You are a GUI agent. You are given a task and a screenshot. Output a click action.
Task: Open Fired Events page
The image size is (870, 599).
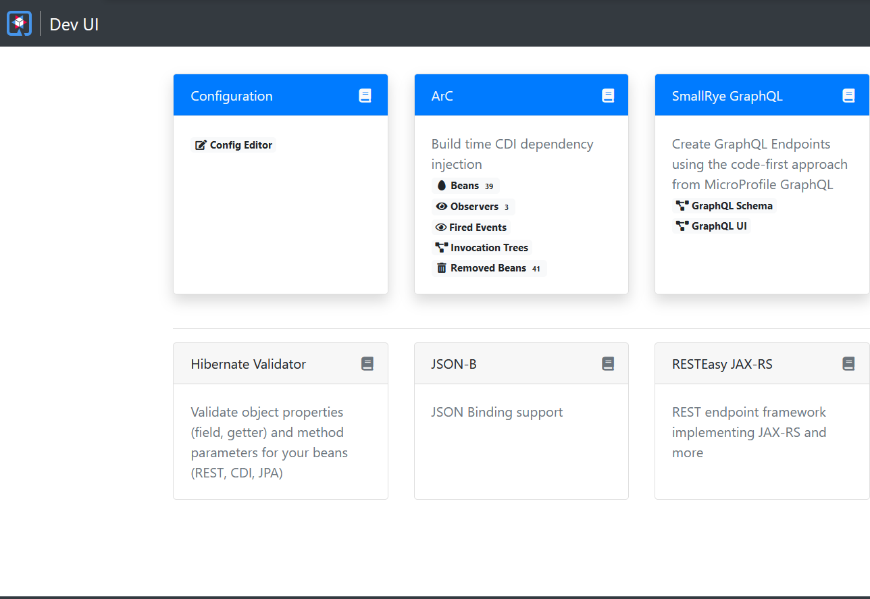coord(471,228)
